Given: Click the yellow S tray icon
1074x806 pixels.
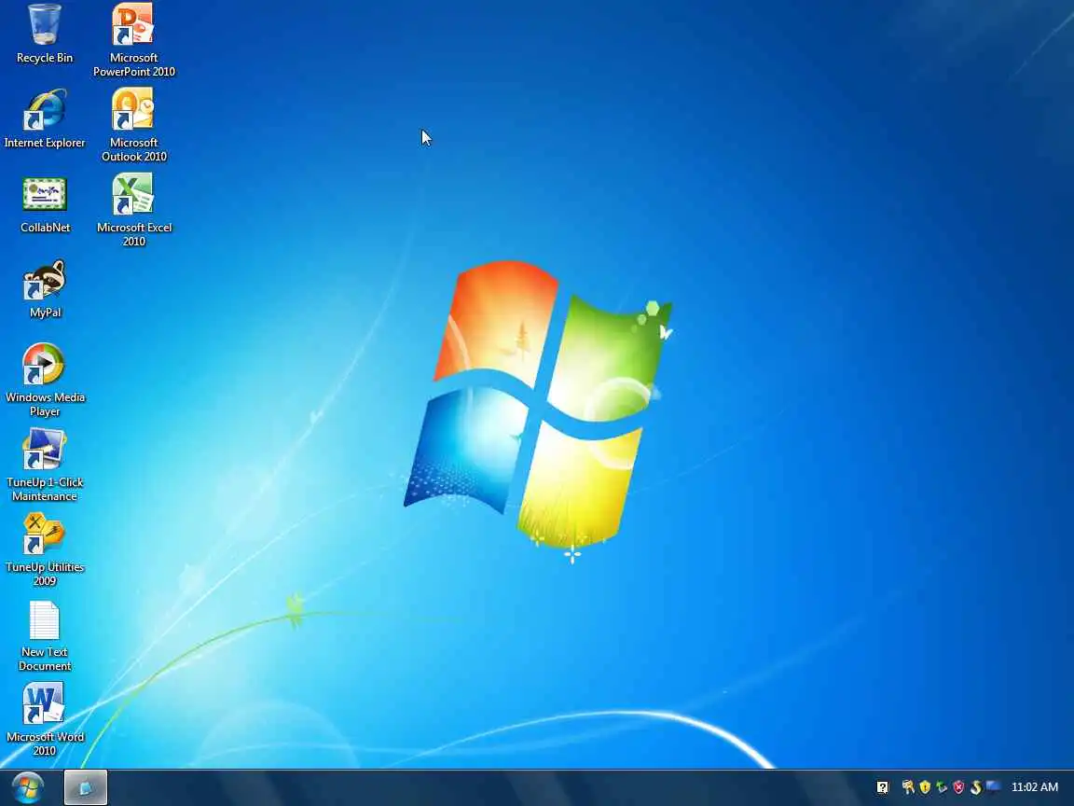Looking at the screenshot, I should (976, 787).
